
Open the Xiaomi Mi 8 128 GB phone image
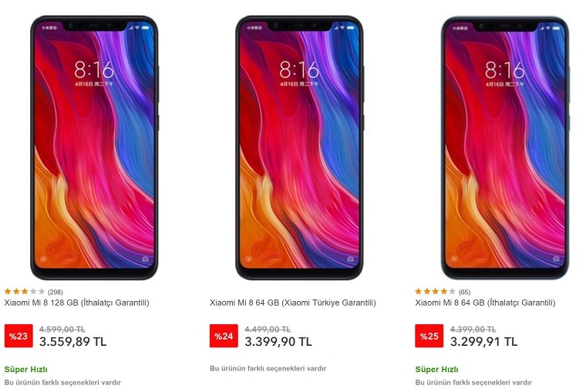pyautogui.click(x=94, y=147)
